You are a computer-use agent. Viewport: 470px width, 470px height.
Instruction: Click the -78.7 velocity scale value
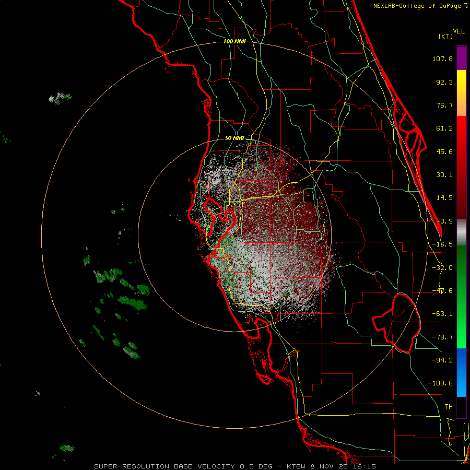pyautogui.click(x=442, y=337)
